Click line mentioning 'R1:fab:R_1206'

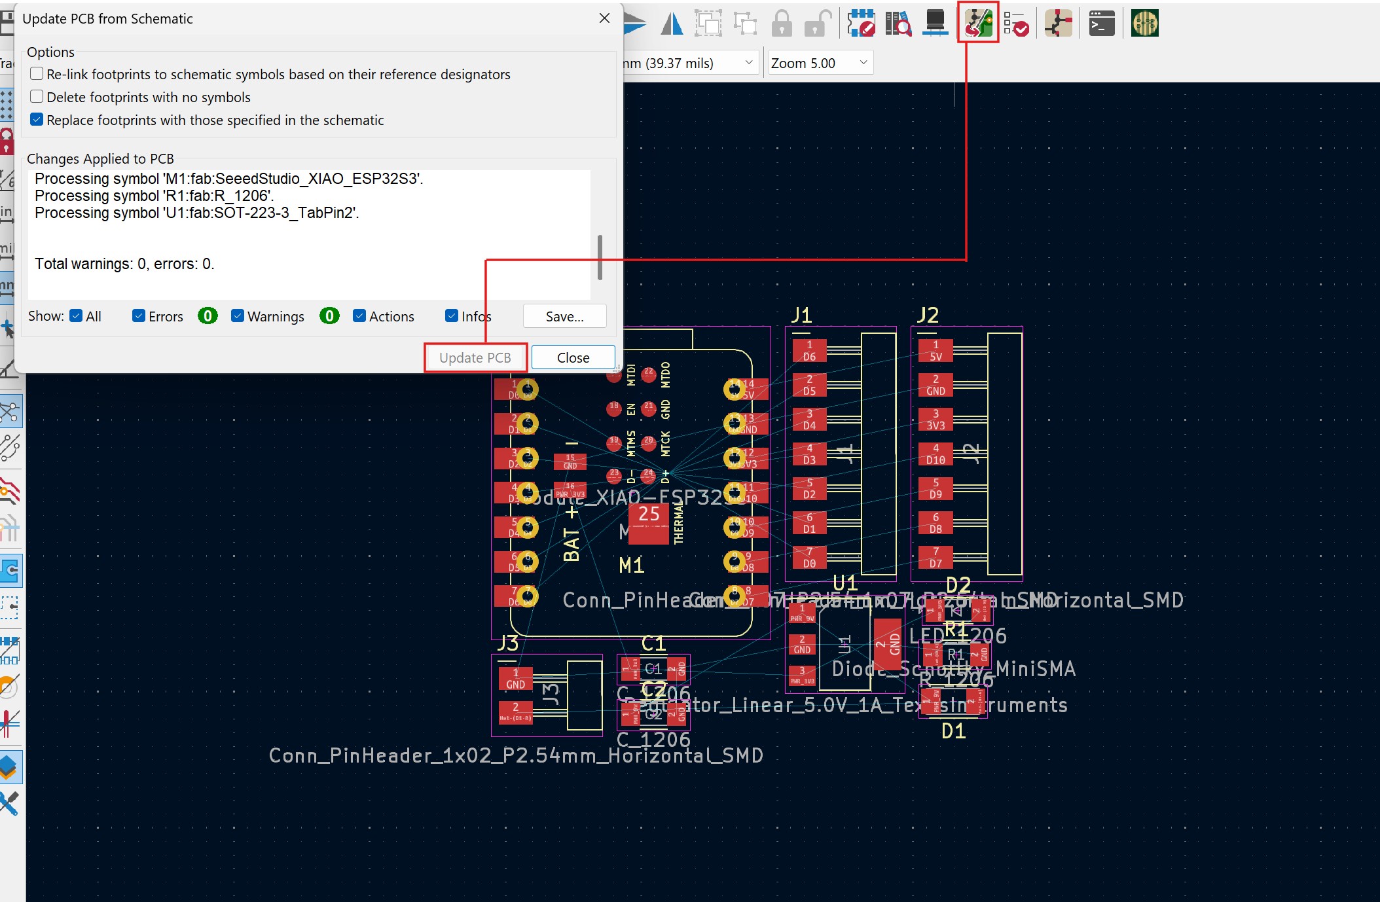click(x=154, y=196)
